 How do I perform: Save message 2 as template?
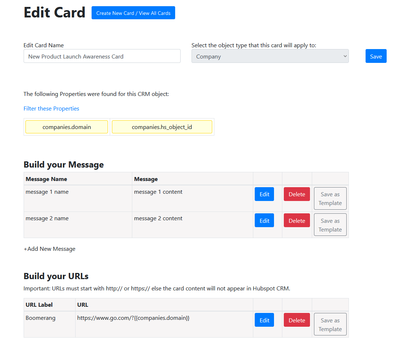pyautogui.click(x=330, y=225)
